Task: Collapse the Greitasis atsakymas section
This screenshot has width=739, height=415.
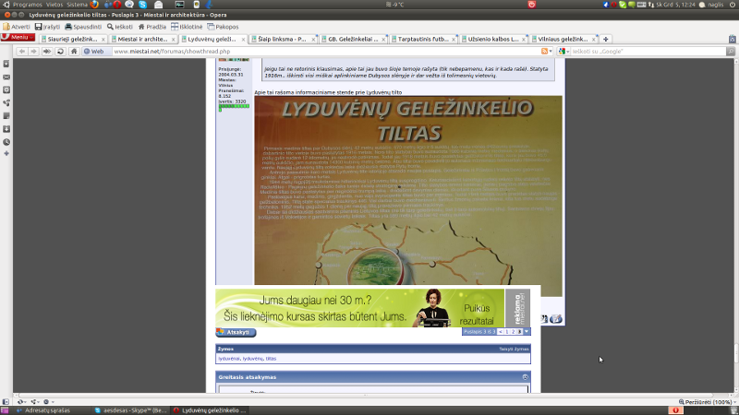Action: coord(526,377)
